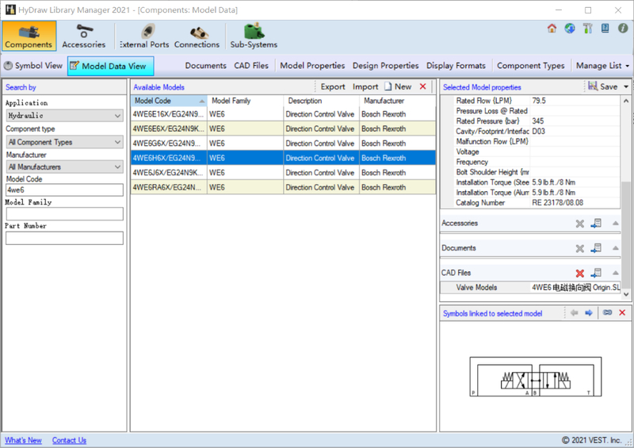The height and width of the screenshot is (448, 634).
Task: Select the 4WE6H6X/EG24N9 model row
Action: (283, 158)
